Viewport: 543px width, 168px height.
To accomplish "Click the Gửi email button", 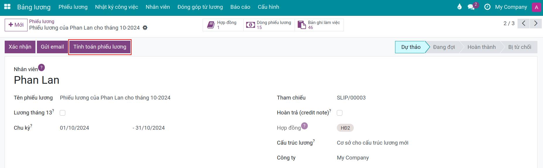I will (52, 47).
